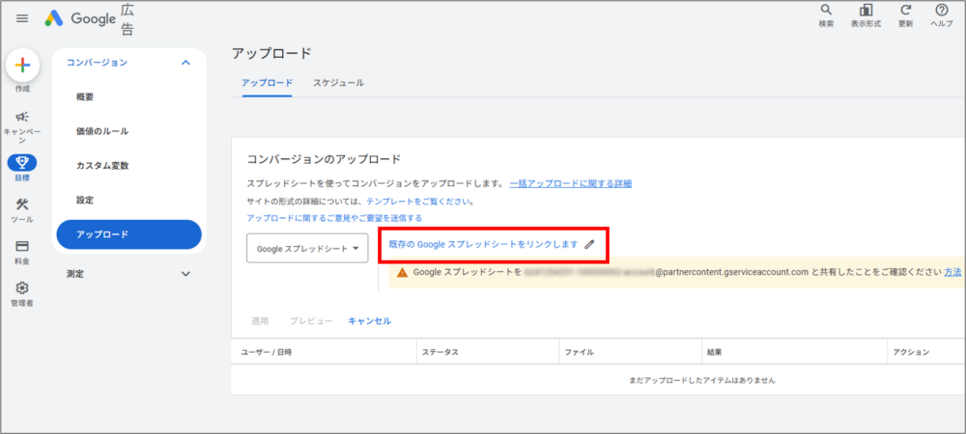Image resolution: width=966 pixels, height=434 pixels.
Task: Open Admin via gear icon
Action: tap(22, 288)
